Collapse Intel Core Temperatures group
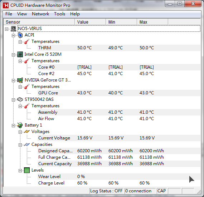The width and height of the screenshot is (204, 197). click(x=20, y=61)
